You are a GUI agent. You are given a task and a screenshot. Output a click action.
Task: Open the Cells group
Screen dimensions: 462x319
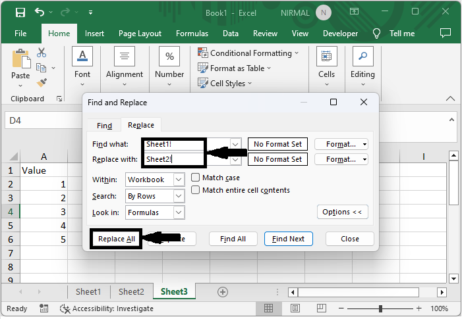coord(326,66)
